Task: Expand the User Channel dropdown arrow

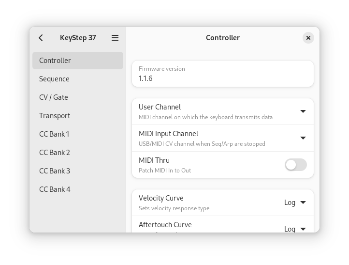Action: (303, 111)
